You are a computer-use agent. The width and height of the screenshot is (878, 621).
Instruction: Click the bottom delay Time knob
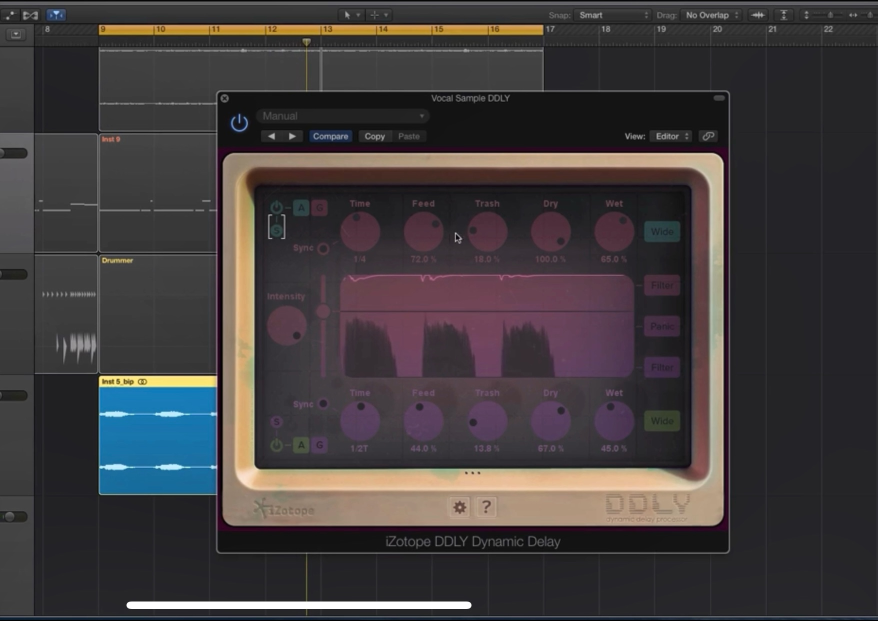click(x=360, y=421)
